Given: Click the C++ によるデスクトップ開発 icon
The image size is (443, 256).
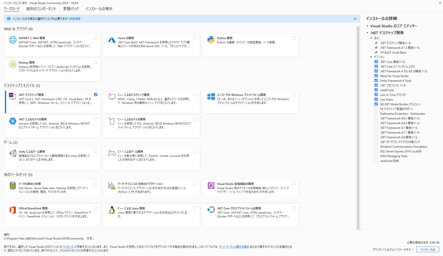Looking at the screenshot, I should [112, 97].
